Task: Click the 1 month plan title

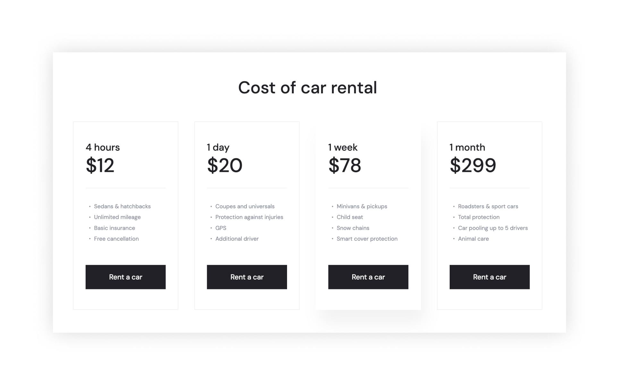Action: 467,147
